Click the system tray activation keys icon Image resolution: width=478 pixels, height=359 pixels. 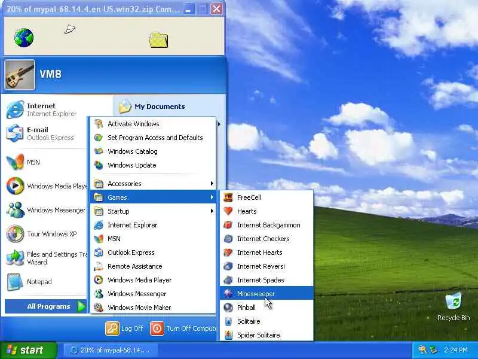click(x=422, y=350)
